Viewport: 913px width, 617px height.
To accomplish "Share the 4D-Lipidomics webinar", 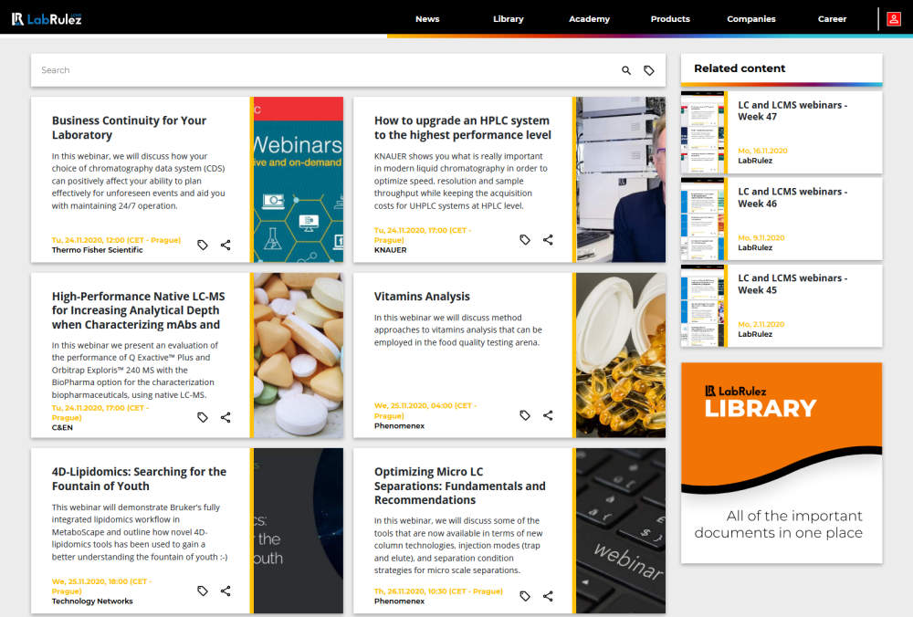I will [226, 591].
